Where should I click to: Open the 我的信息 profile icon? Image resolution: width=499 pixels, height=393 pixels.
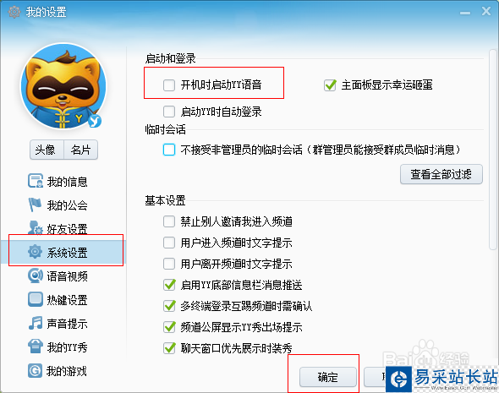[x=35, y=181]
